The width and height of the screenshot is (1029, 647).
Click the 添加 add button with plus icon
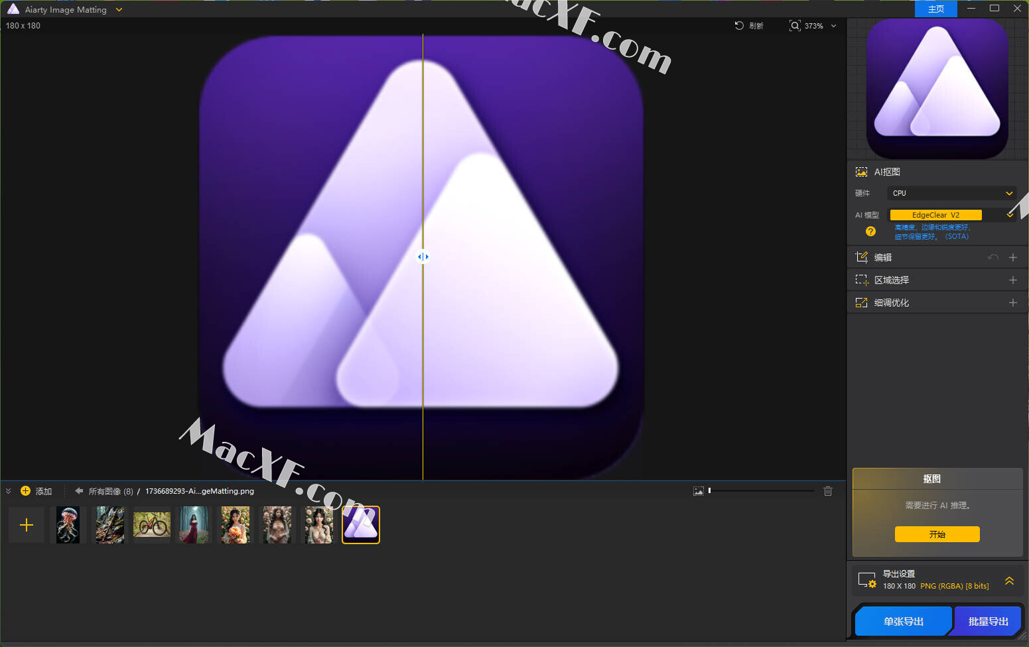coord(36,491)
